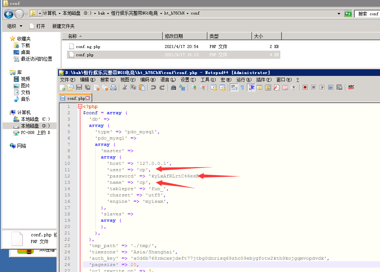This screenshot has height=272, width=380.
Task: Collapse the <?php fold marker on line 1
Action: 80,106
